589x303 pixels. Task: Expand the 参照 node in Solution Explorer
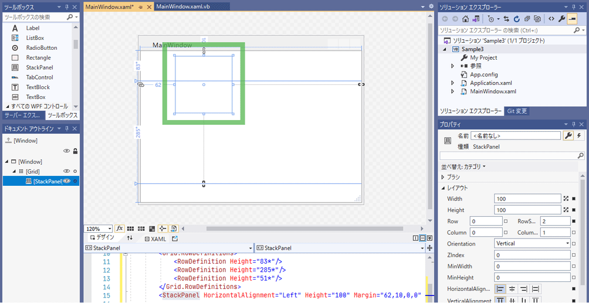tap(452, 66)
